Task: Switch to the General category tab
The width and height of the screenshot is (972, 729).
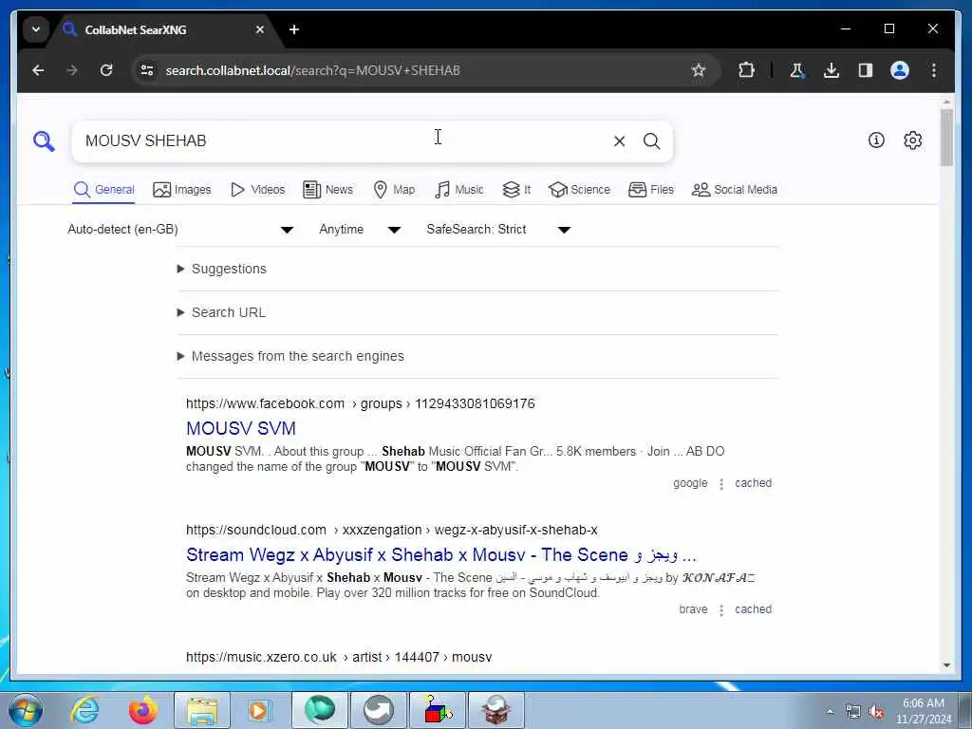Action: (103, 190)
